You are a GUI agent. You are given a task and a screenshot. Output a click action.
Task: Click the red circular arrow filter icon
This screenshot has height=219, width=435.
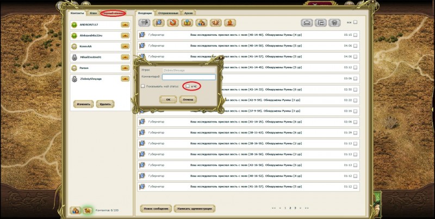tap(173, 23)
